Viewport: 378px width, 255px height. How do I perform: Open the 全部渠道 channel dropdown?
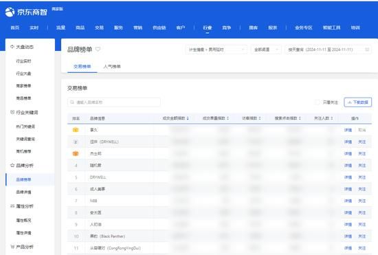click(266, 49)
